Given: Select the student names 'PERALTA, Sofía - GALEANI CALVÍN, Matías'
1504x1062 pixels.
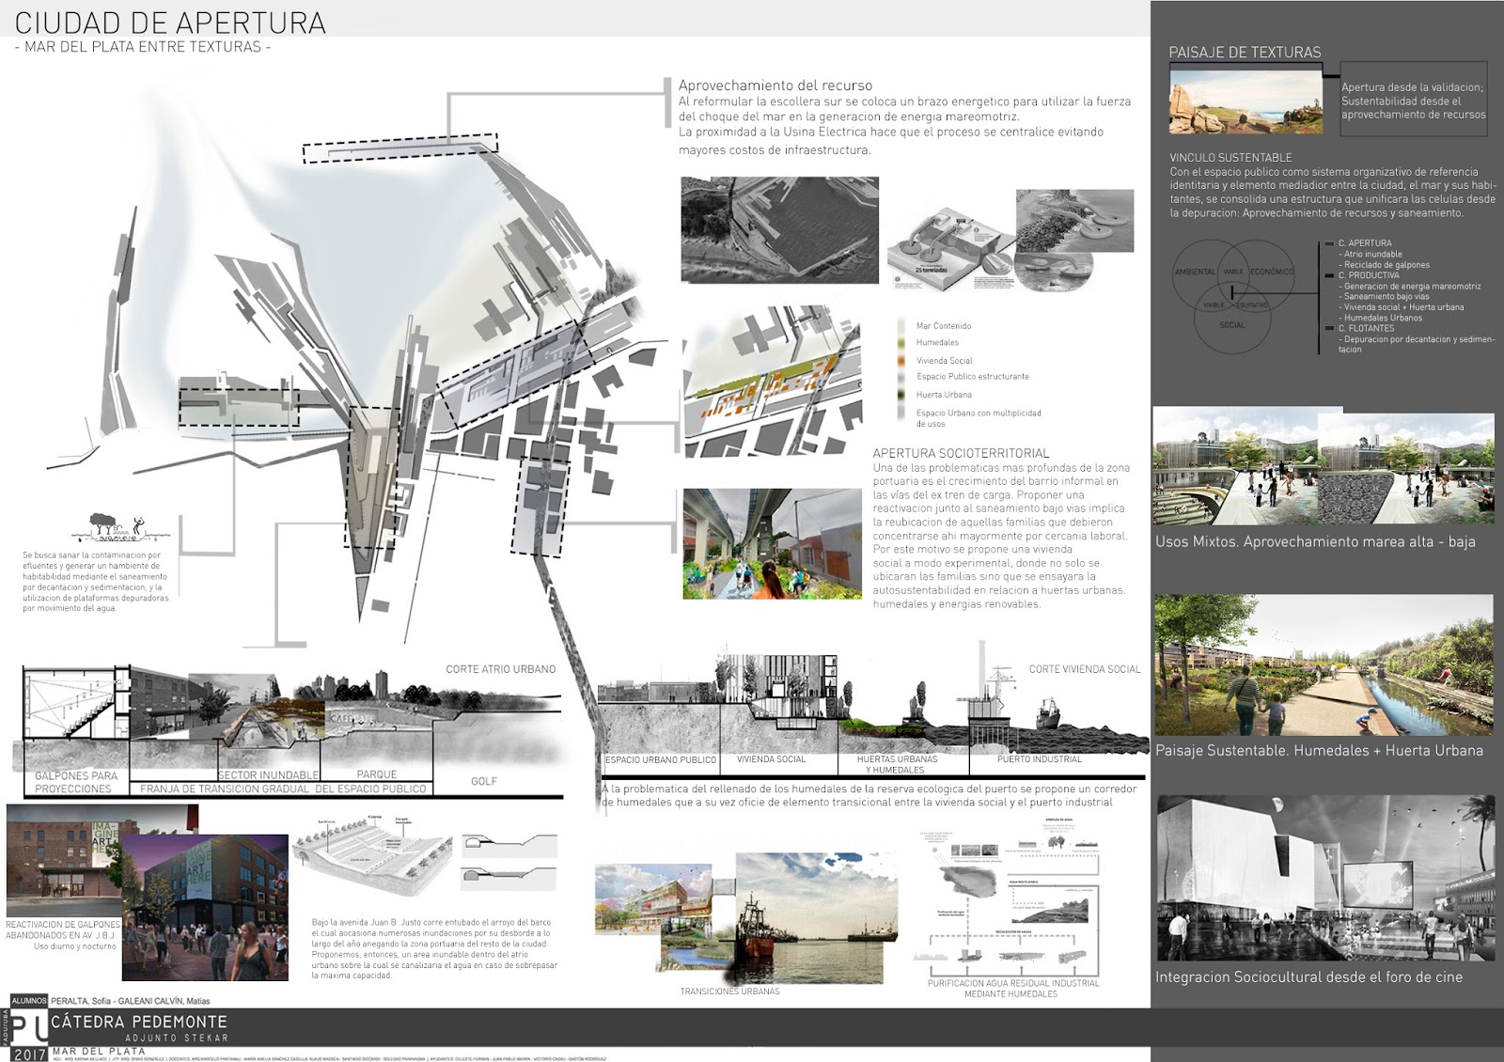Looking at the screenshot, I should (131, 1001).
